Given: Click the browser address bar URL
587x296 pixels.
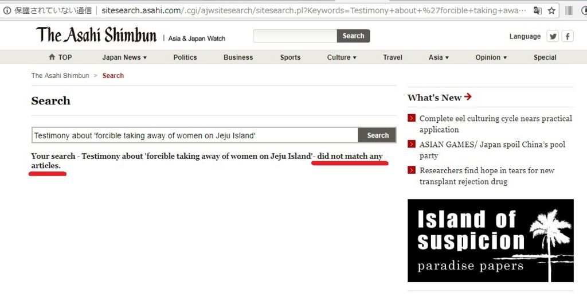Looking at the screenshot, I should (x=314, y=10).
